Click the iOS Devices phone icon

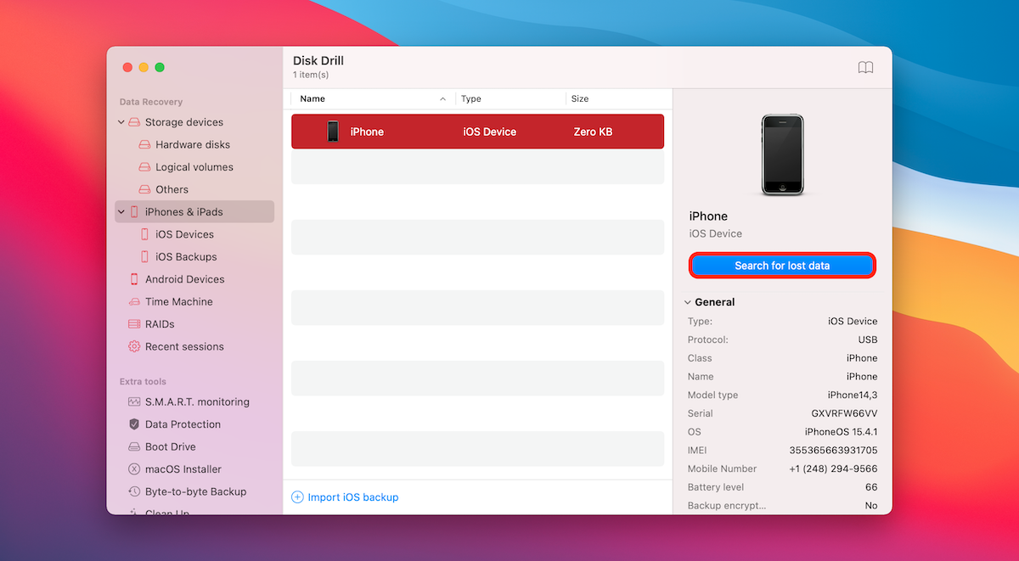(144, 234)
